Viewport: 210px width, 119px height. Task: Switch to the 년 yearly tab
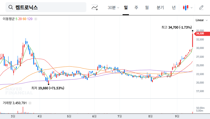174,7
